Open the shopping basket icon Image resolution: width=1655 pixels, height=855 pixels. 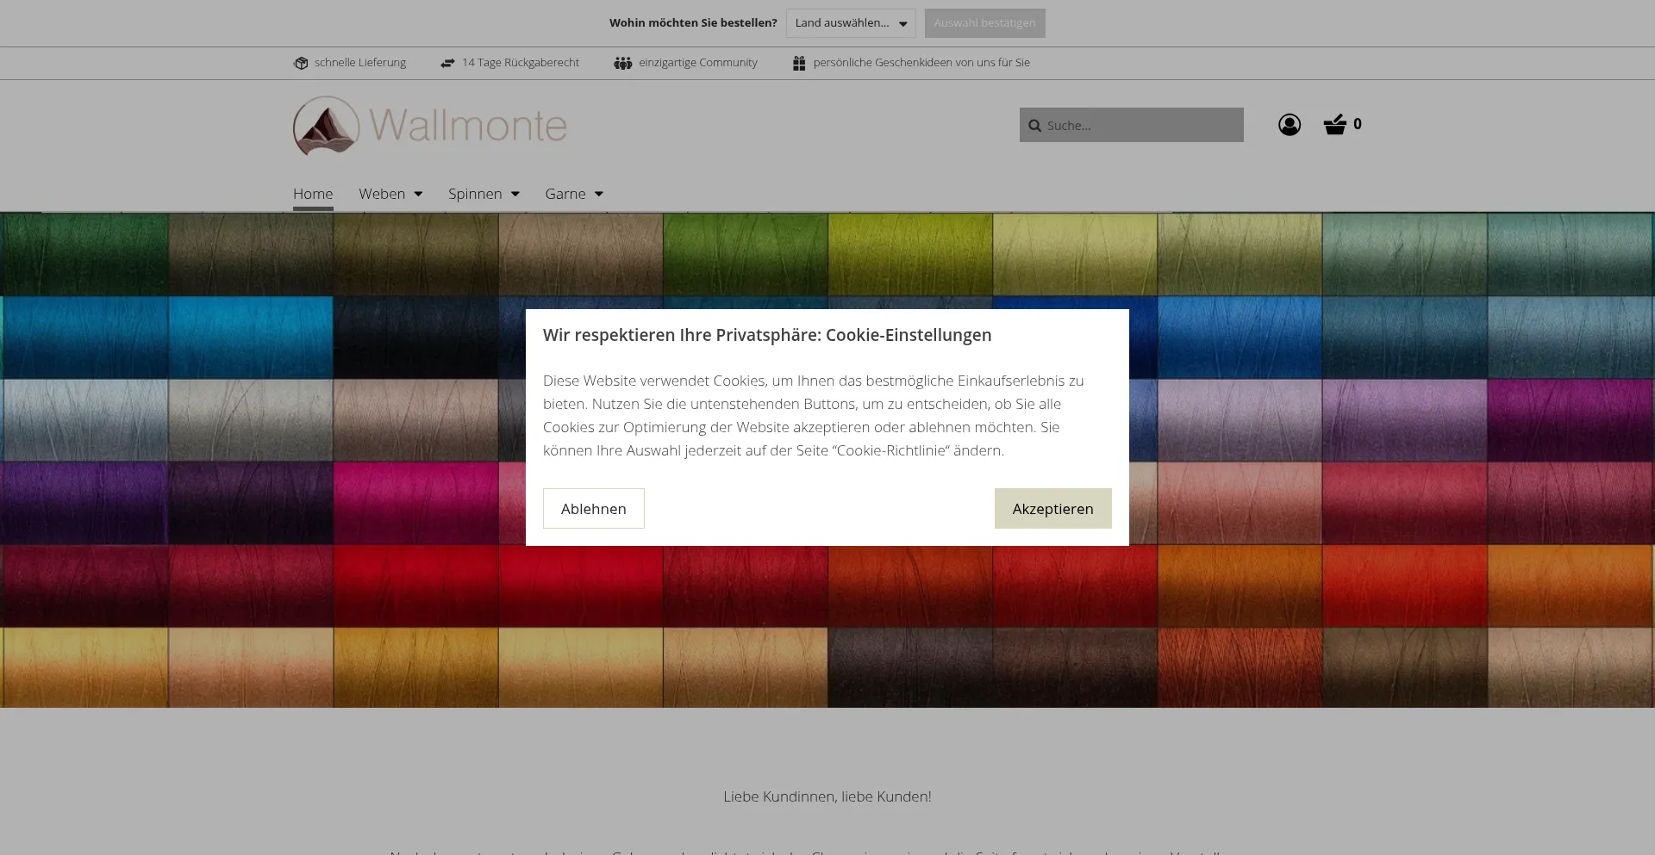click(1334, 125)
